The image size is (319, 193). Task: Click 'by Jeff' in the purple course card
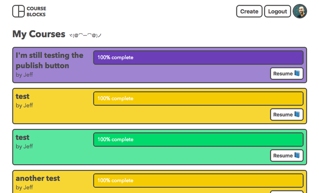point(24,75)
